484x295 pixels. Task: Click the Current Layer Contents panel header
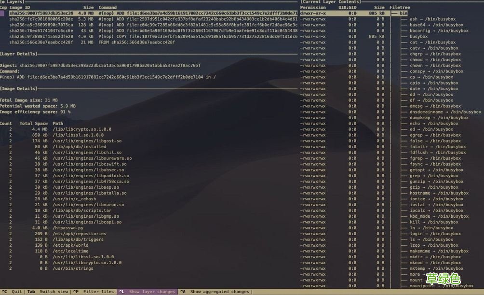331,2
